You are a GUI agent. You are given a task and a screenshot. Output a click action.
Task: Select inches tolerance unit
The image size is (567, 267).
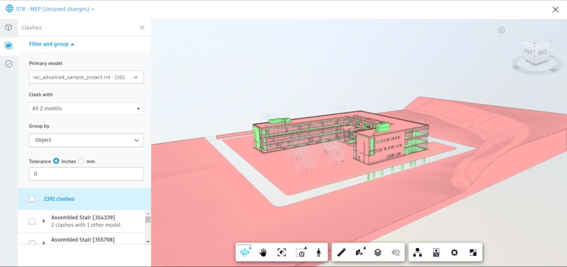click(x=56, y=161)
